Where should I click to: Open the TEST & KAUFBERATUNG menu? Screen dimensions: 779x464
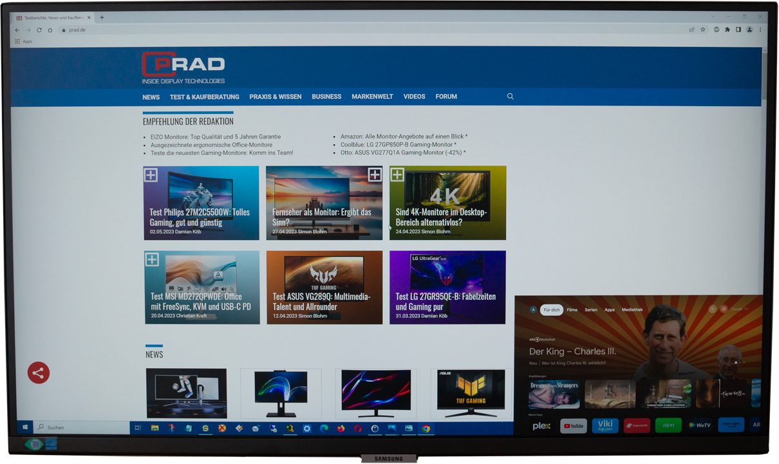click(205, 97)
